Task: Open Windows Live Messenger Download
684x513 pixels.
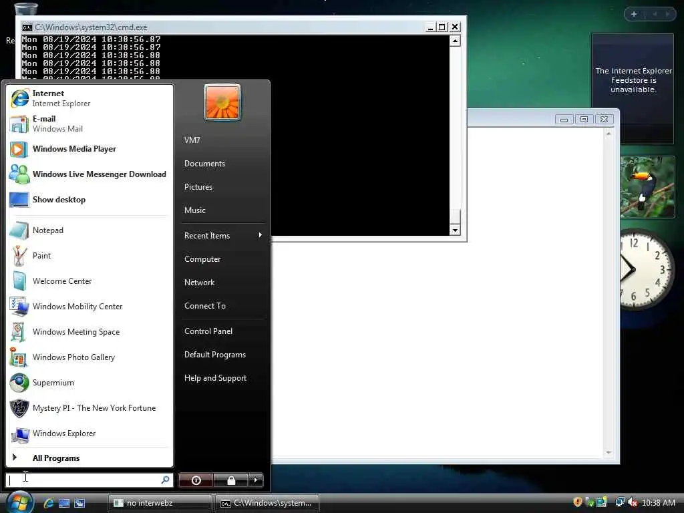Action: [x=90, y=174]
